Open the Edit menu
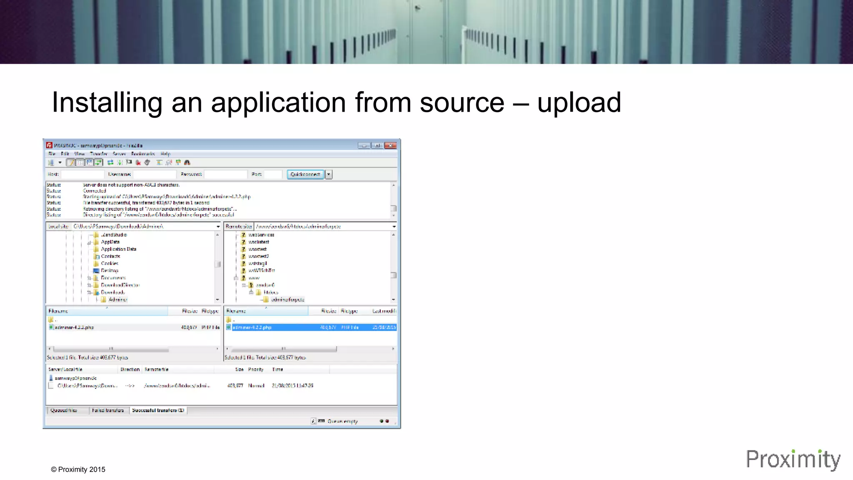The height and width of the screenshot is (480, 853). 65,154
